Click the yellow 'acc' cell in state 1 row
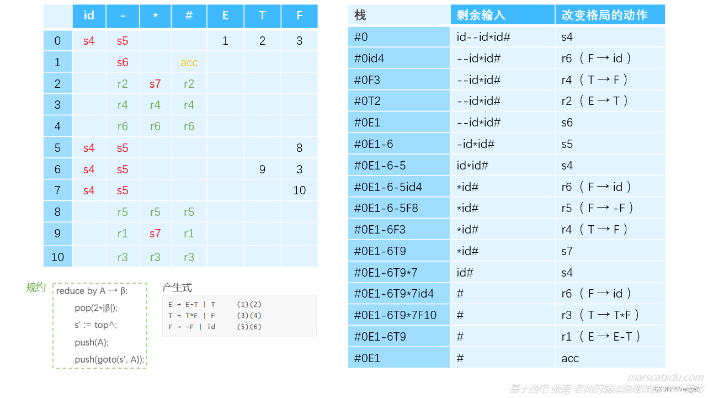The image size is (708, 398). point(189,62)
